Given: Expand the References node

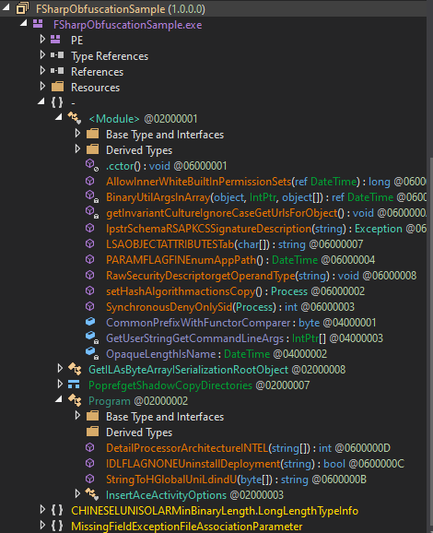Looking at the screenshot, I should point(42,70).
